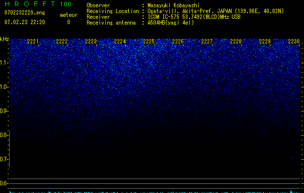Click the meteor count value 0
Viewport: 304px width, 193px height.
(69, 22)
